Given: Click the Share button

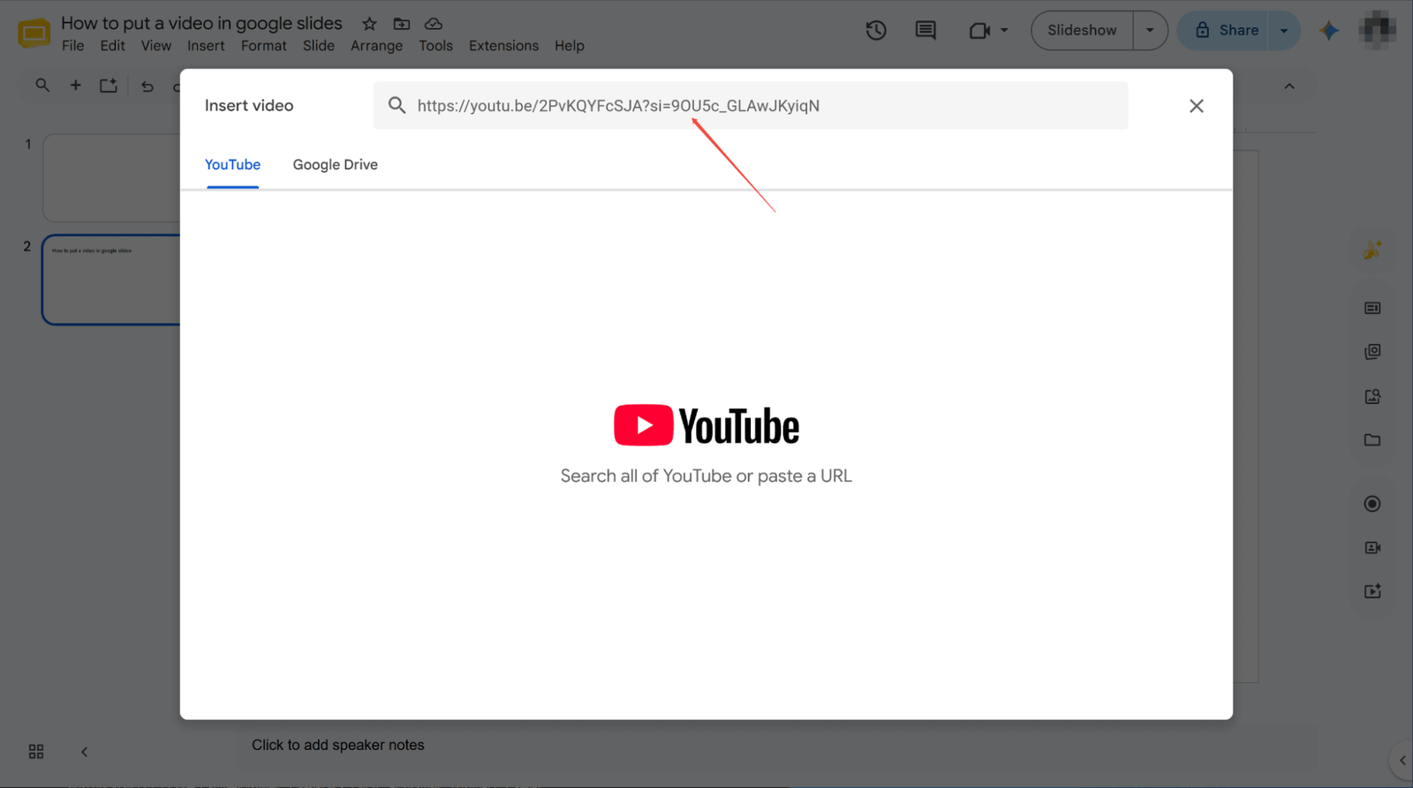Looking at the screenshot, I should [1226, 31].
